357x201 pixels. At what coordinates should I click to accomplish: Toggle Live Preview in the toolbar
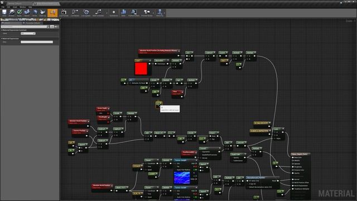[x=64, y=13]
